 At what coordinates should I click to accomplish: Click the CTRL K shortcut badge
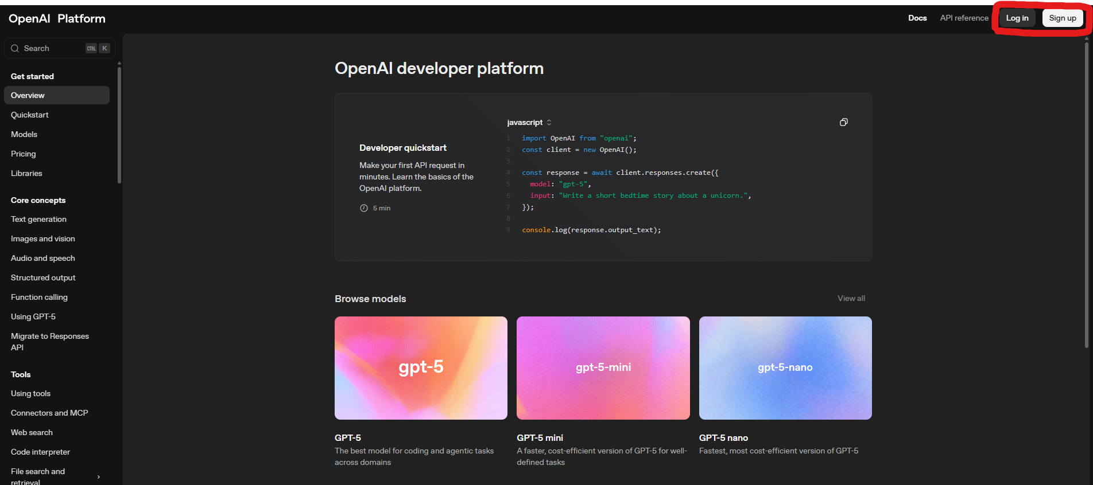[x=97, y=49]
